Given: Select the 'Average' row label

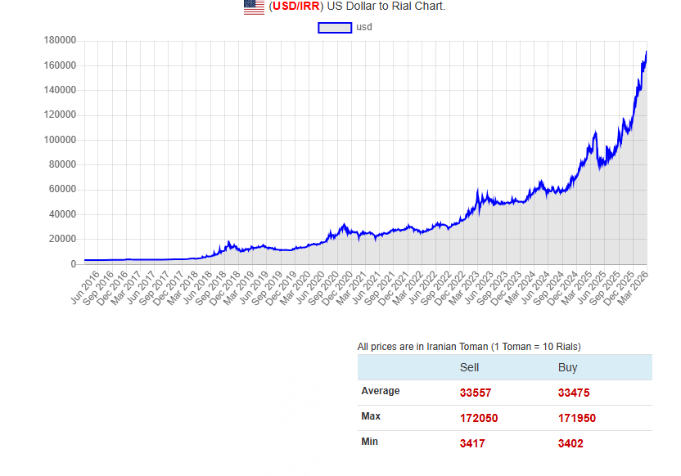Looking at the screenshot, I should 381,391.
